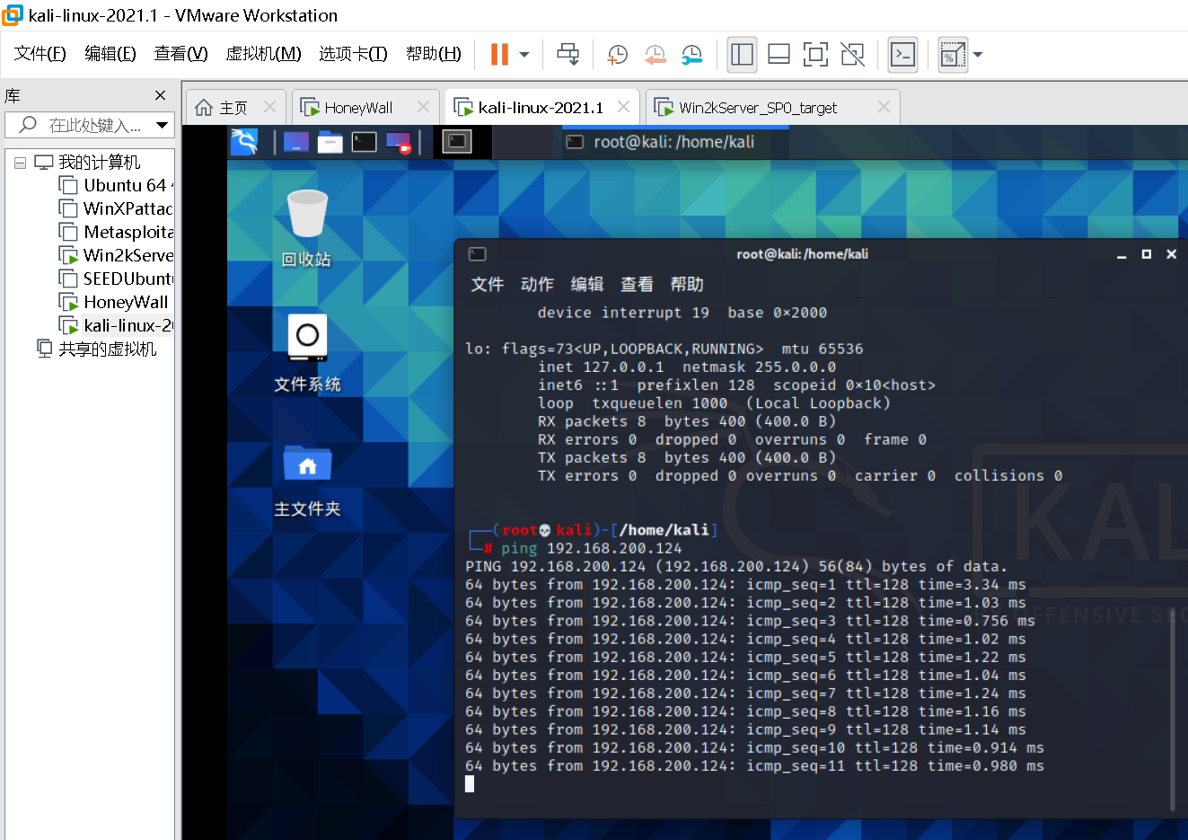Screen dimensions: 1188x840
Task: Click the stretch guest display icon
Action: [952, 55]
